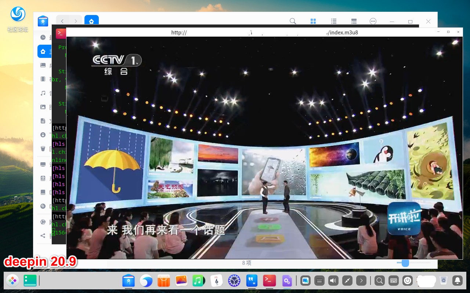This screenshot has height=293, width=470.
Task: Open the file manager main menu
Action: (373, 21)
